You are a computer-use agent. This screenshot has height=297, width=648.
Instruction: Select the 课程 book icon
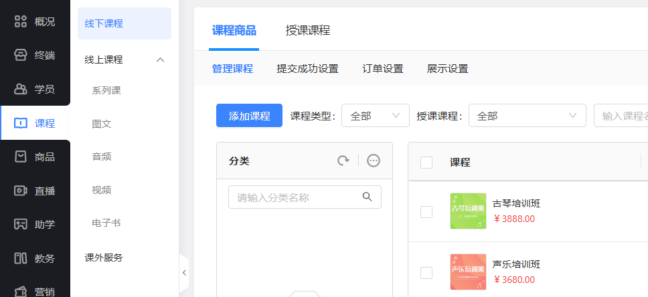click(21, 123)
